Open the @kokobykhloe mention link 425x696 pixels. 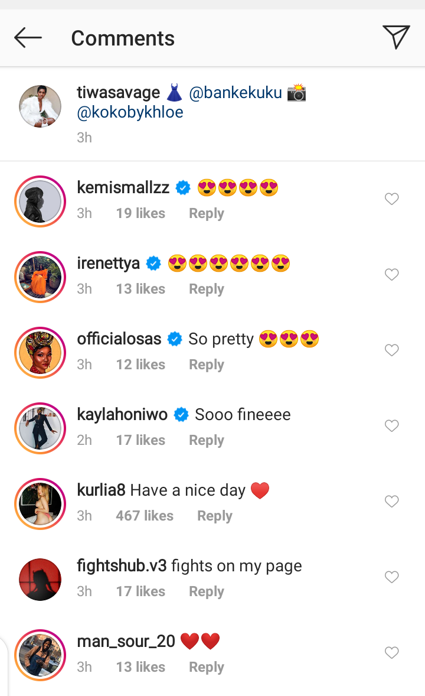click(x=130, y=112)
